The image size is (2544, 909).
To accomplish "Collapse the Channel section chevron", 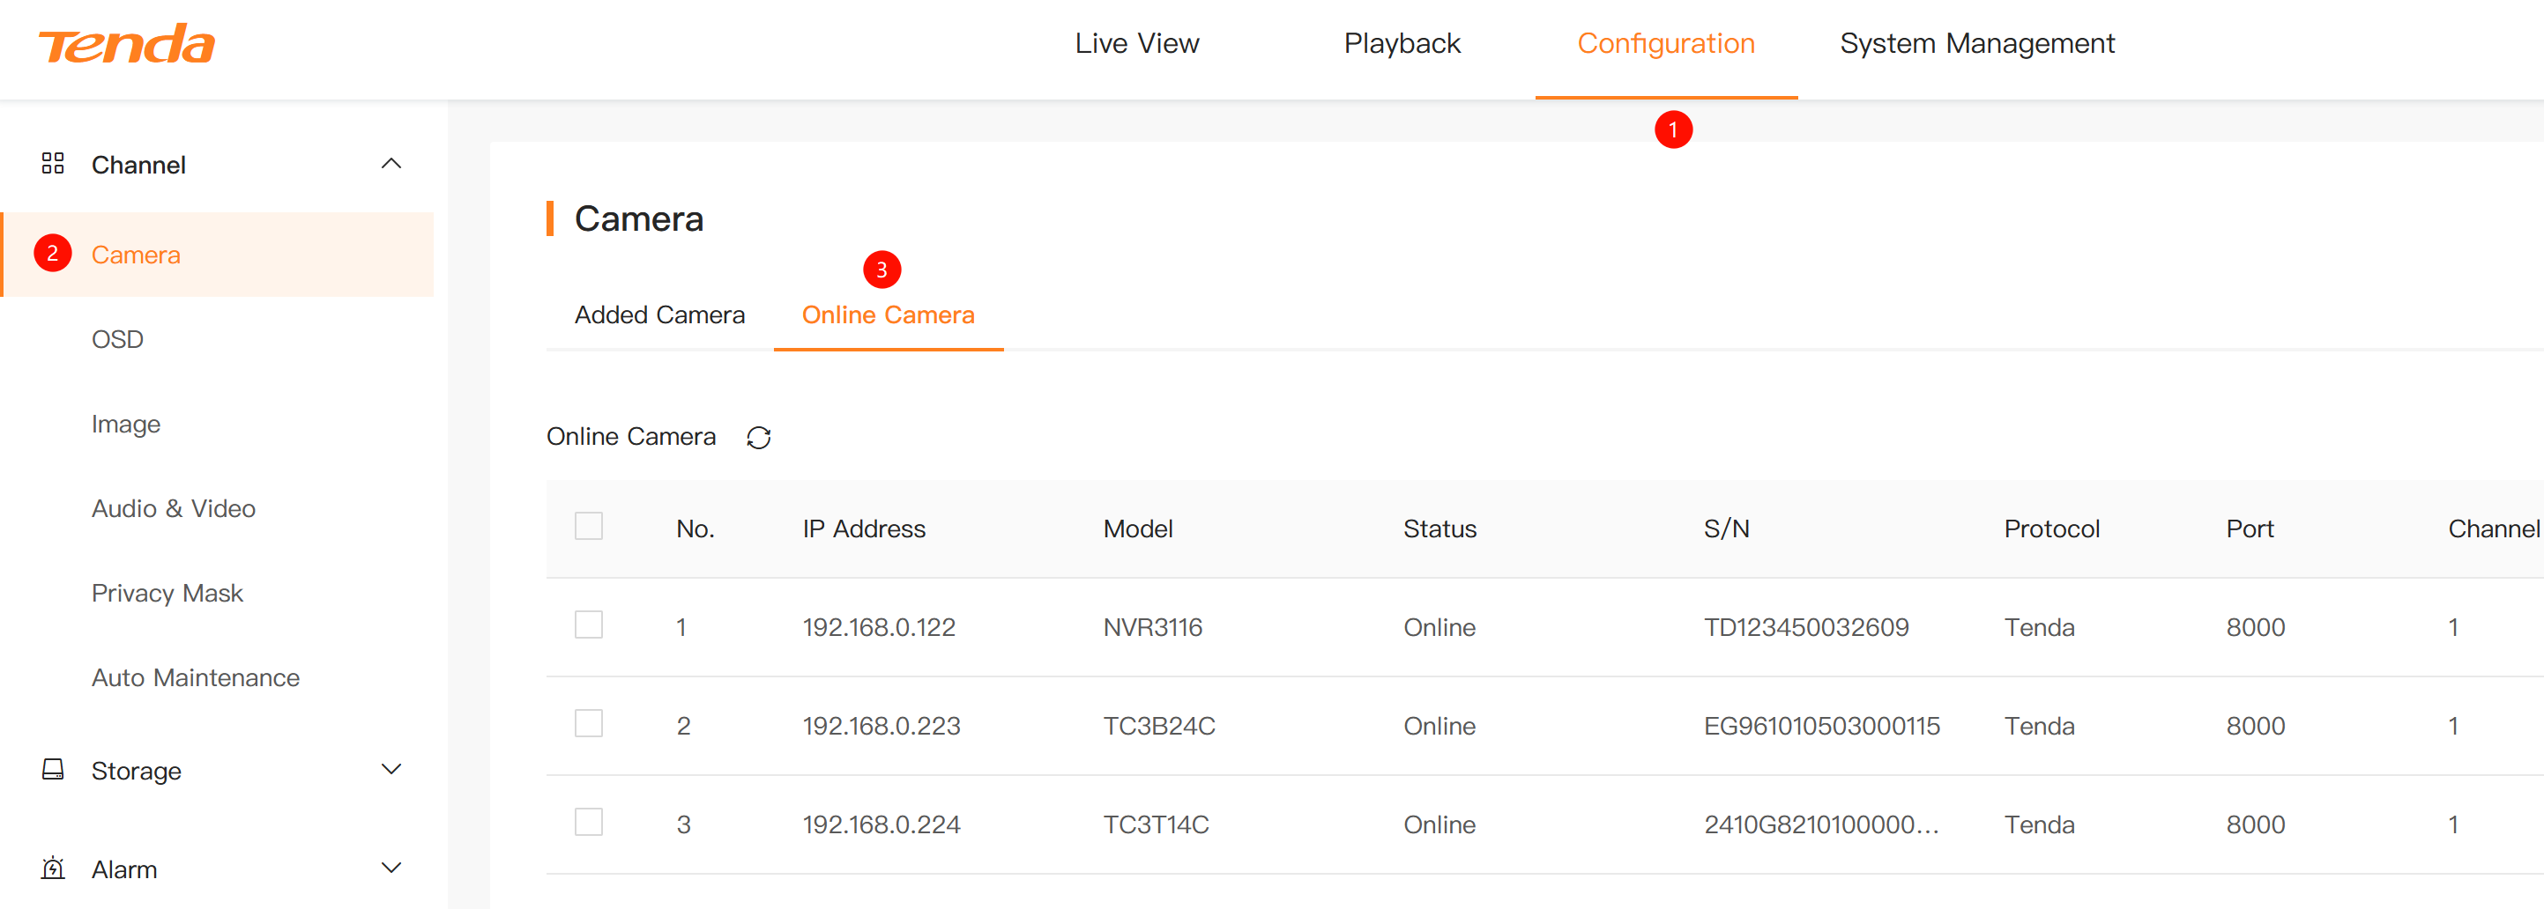I will coord(391,164).
